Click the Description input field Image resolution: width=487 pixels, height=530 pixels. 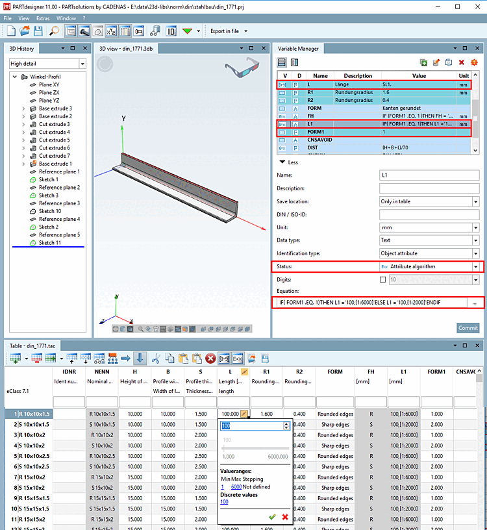click(x=429, y=188)
